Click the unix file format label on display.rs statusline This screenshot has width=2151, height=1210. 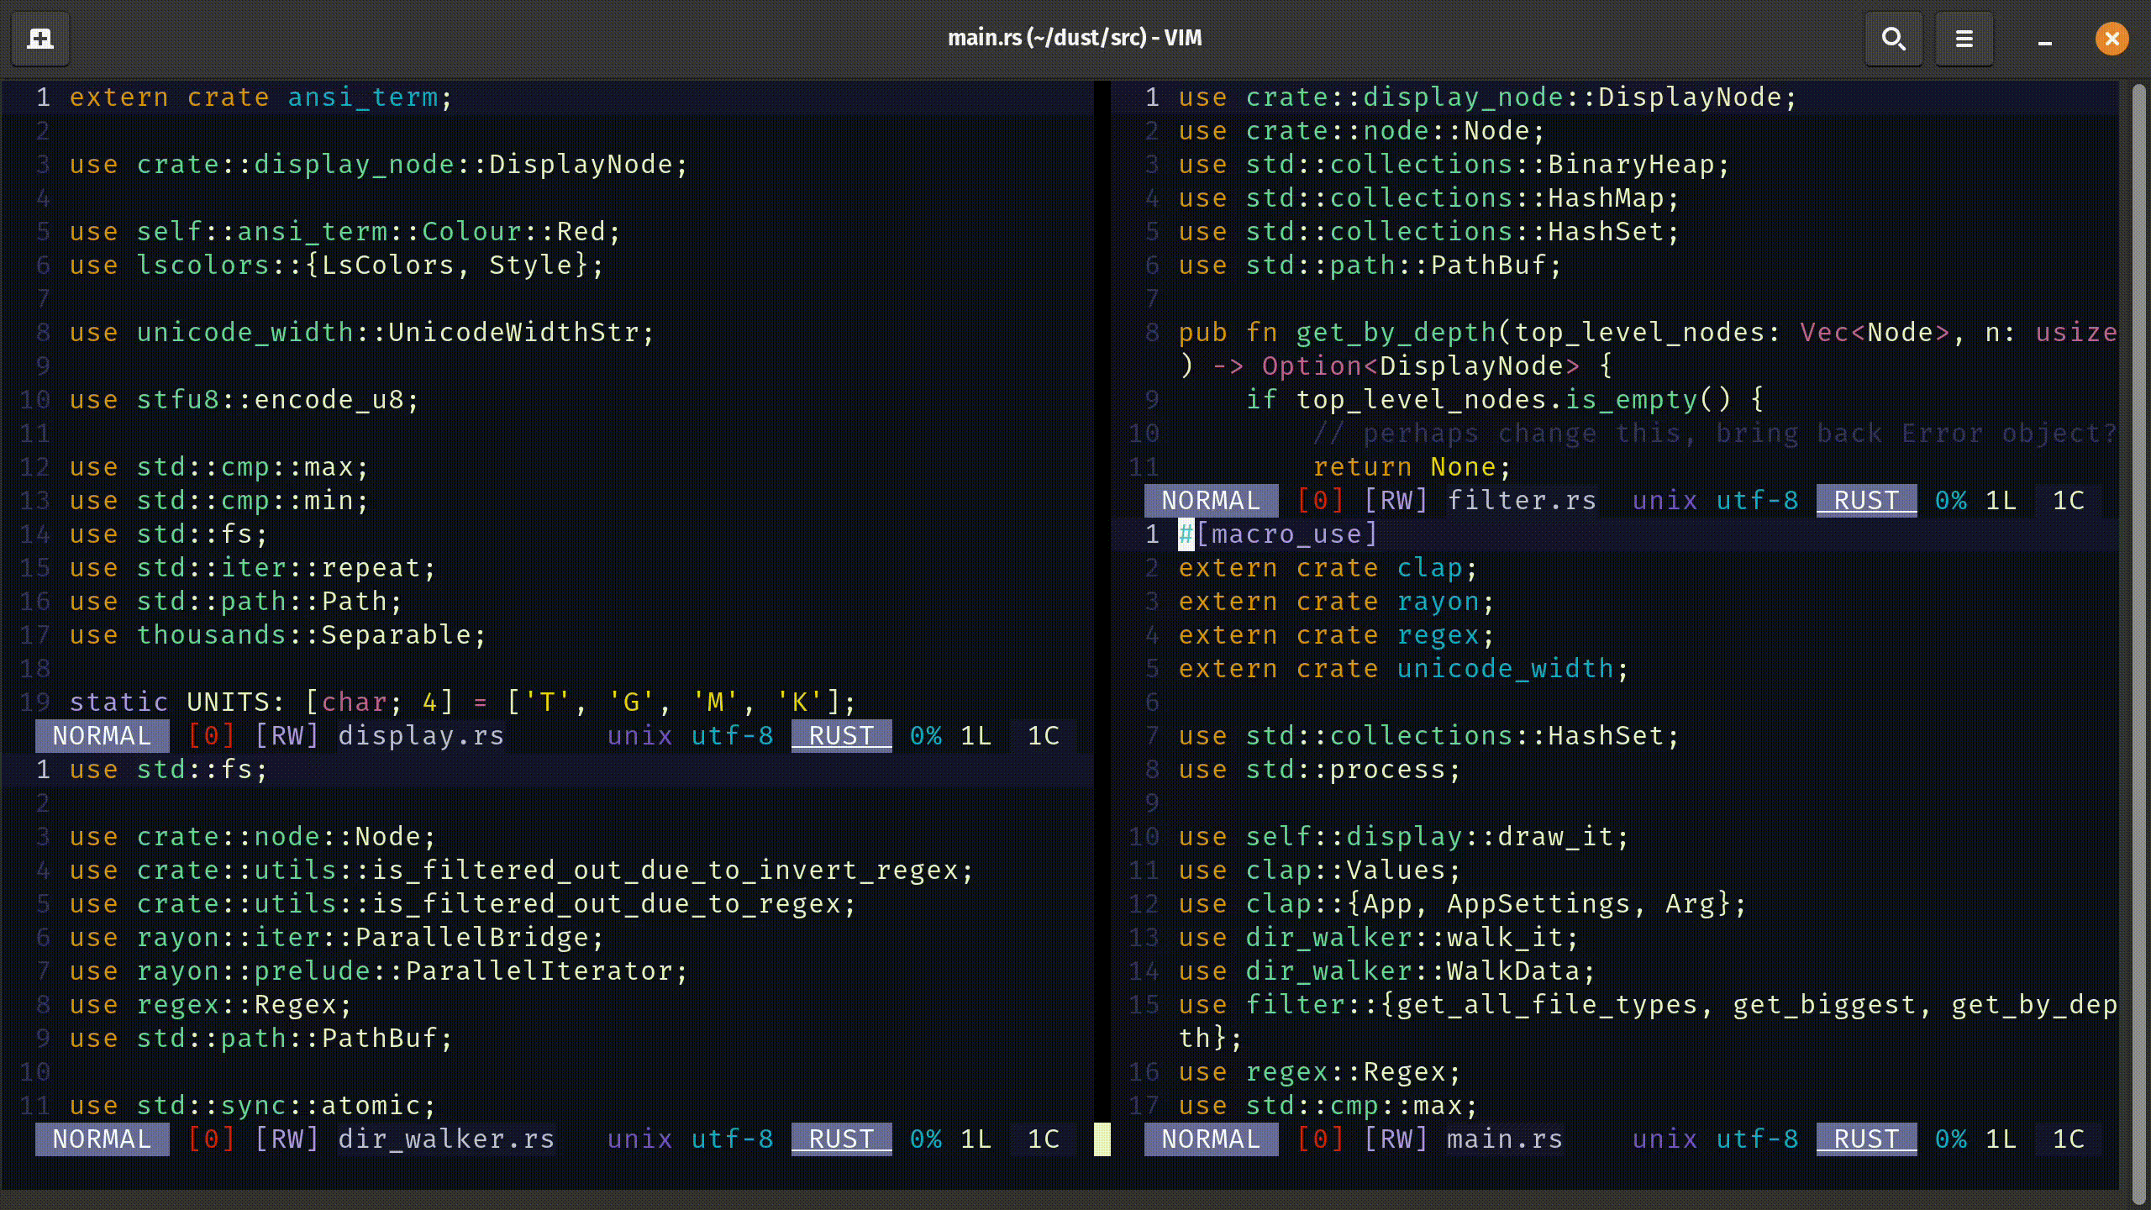coord(639,735)
